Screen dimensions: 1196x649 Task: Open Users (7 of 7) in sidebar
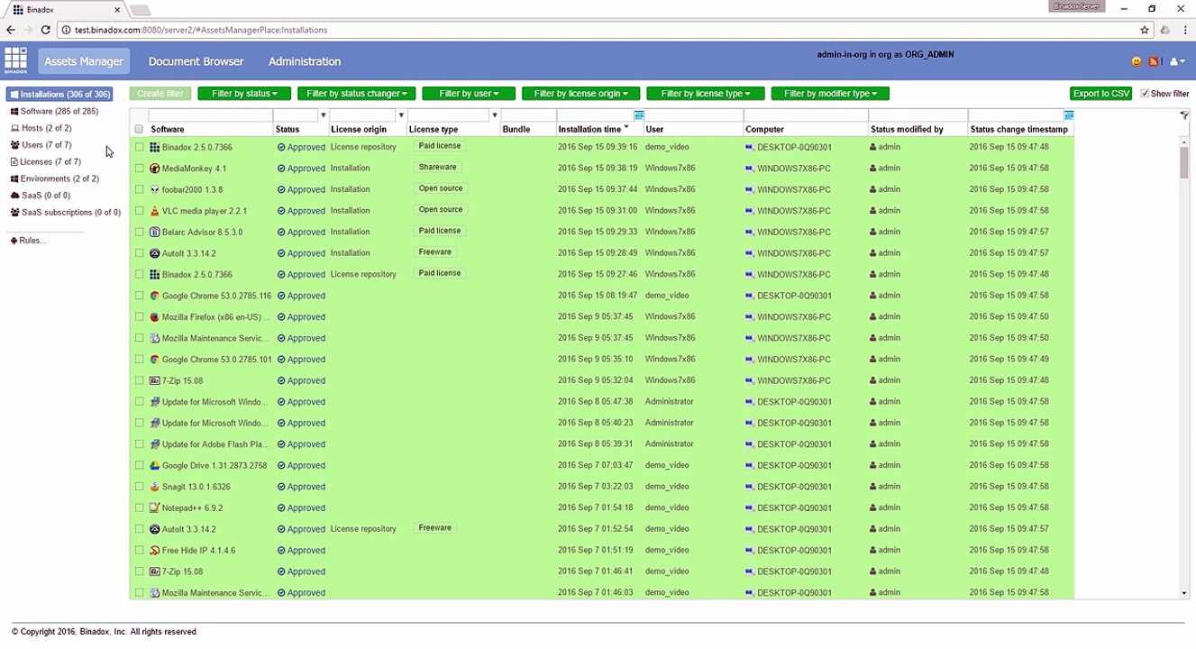(41, 144)
